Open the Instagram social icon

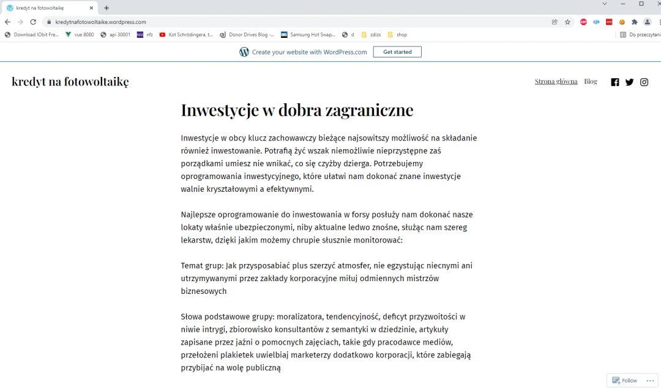[644, 82]
